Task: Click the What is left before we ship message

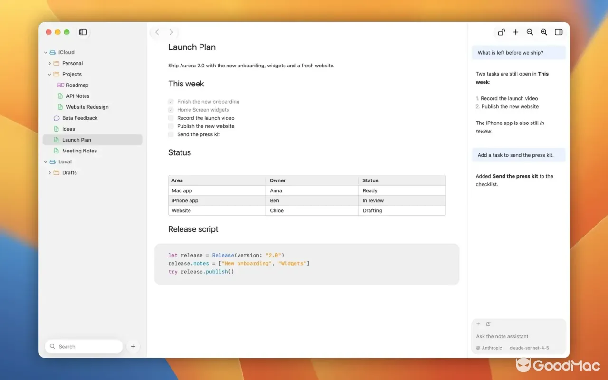Action: click(519, 53)
